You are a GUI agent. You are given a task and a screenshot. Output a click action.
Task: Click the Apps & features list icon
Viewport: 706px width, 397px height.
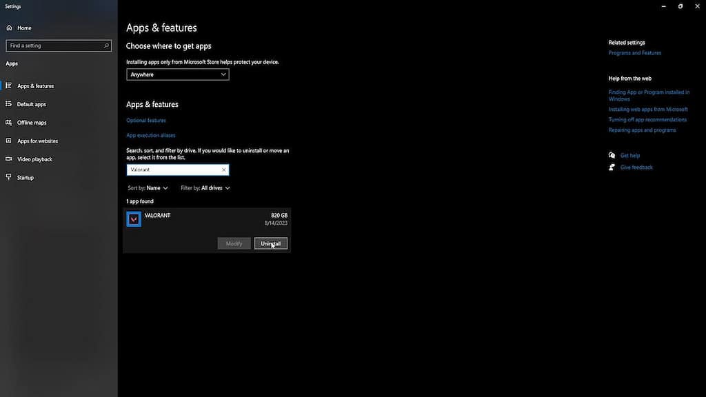[8, 85]
